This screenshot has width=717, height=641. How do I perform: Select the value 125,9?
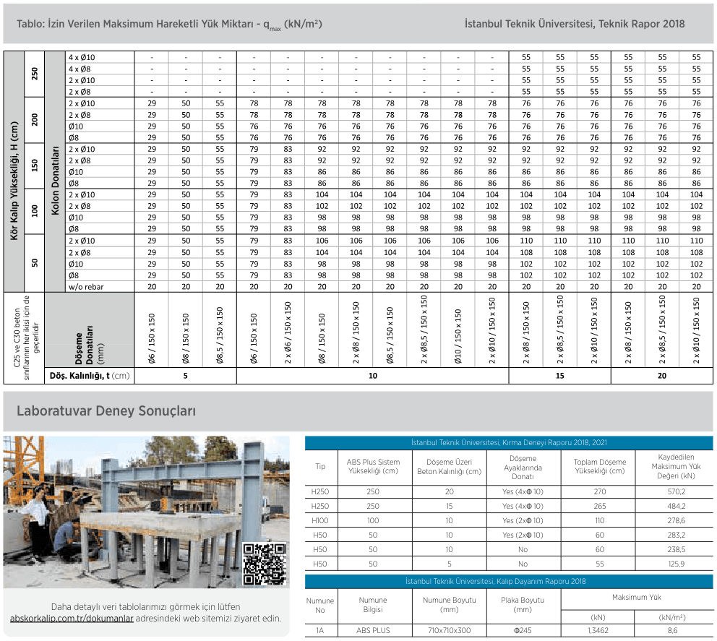click(677, 564)
